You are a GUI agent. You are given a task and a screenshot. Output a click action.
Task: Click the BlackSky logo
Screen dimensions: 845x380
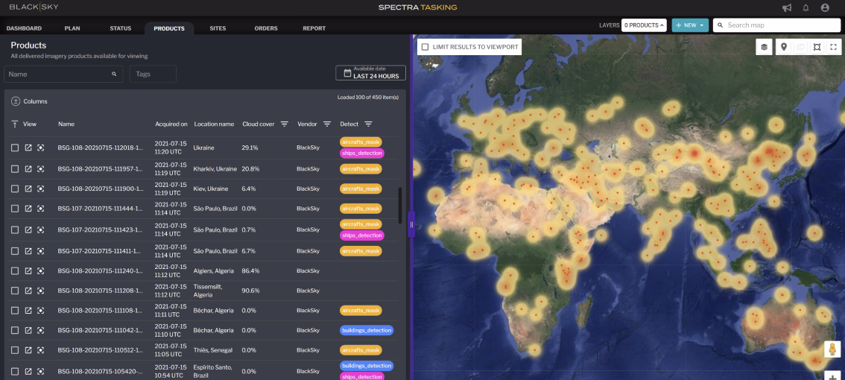[x=34, y=7]
